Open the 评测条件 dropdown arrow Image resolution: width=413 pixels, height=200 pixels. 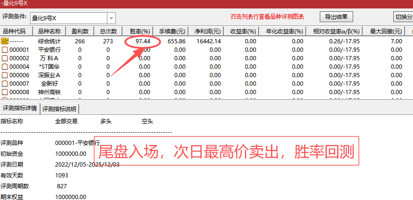(x=111, y=18)
